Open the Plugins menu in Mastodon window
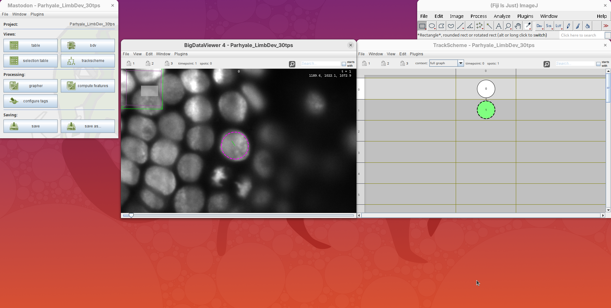The width and height of the screenshot is (611, 308). pos(37,14)
